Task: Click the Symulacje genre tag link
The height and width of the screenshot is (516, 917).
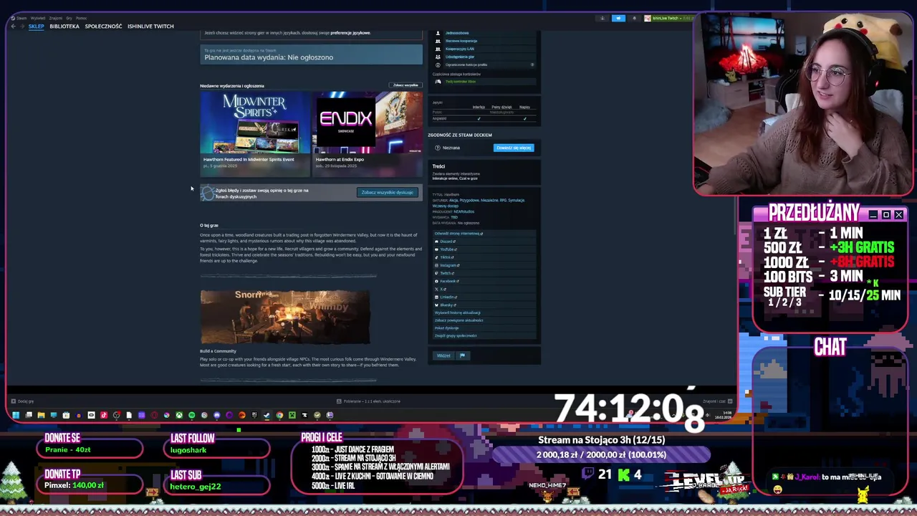Action: click(516, 201)
